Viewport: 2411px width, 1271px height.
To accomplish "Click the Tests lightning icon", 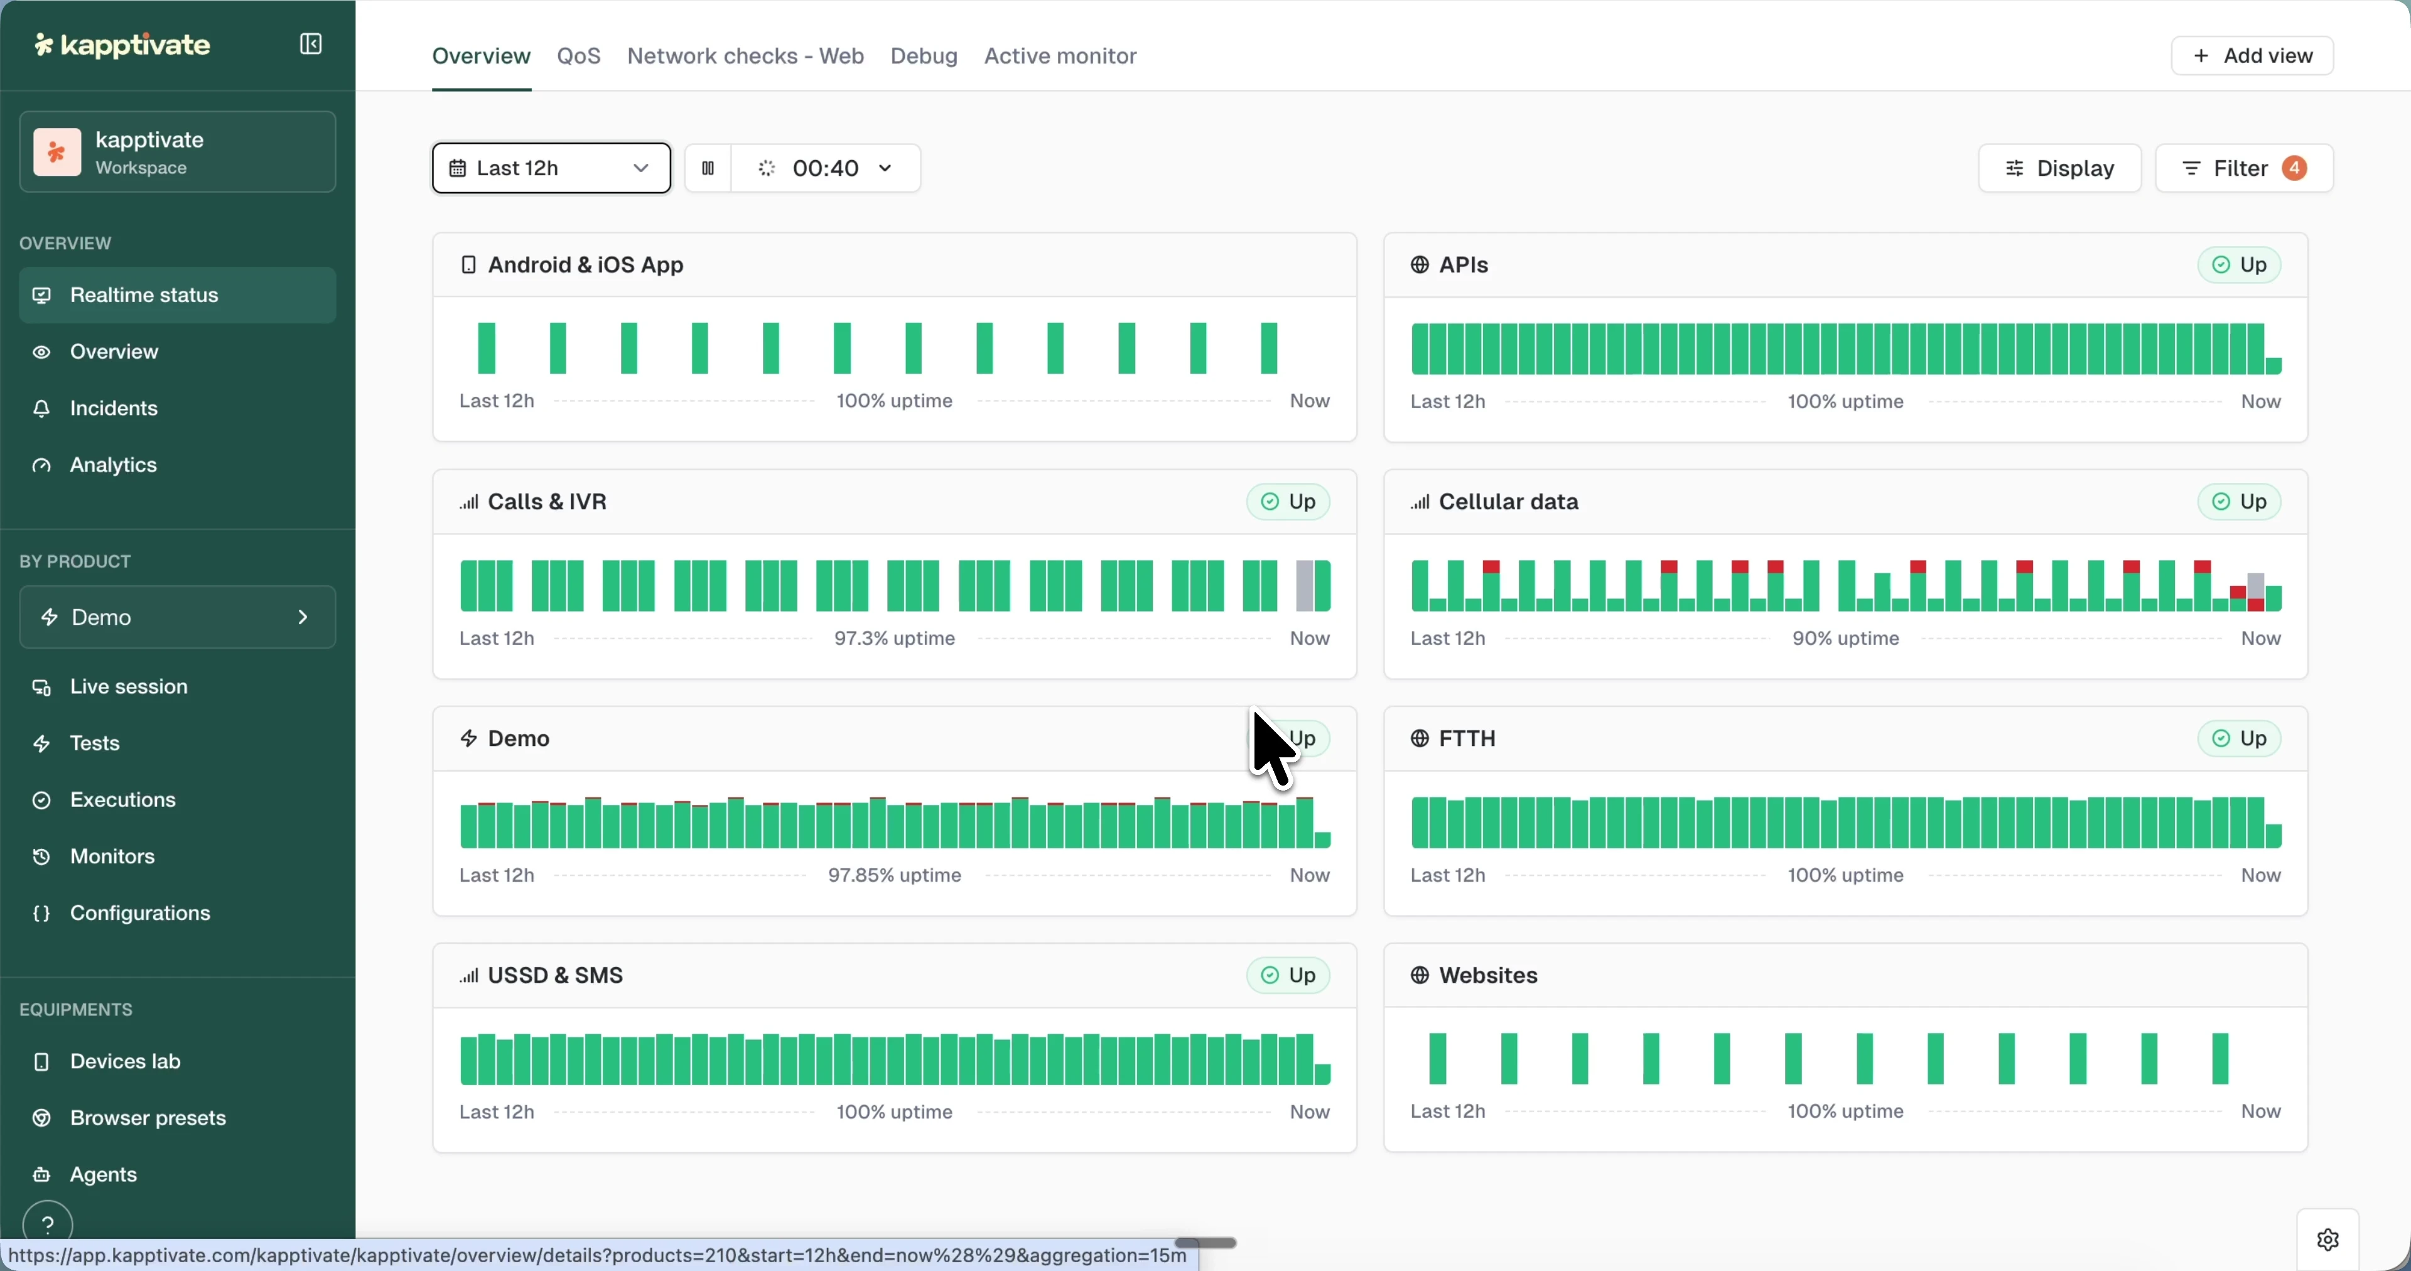I will pos(41,744).
